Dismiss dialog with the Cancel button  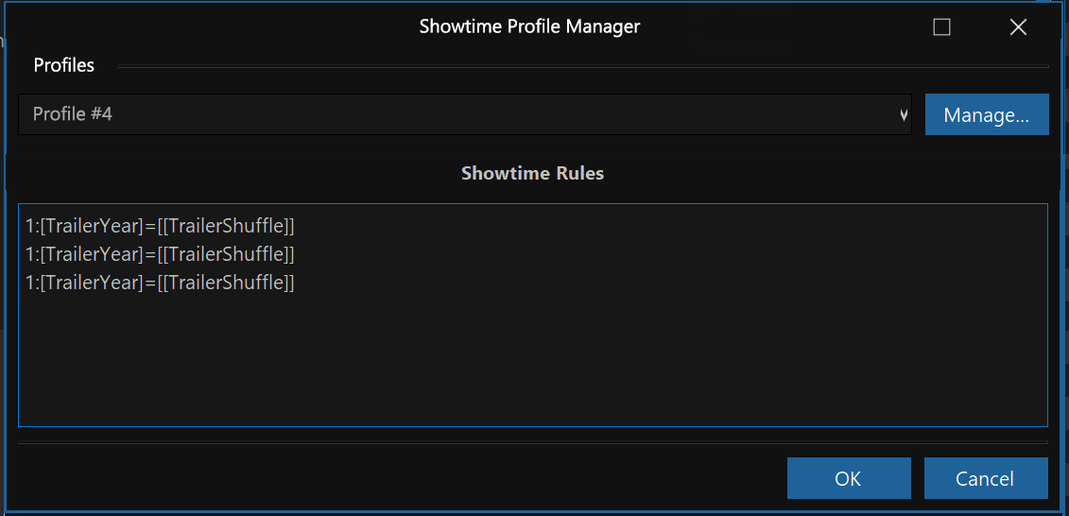(x=986, y=478)
